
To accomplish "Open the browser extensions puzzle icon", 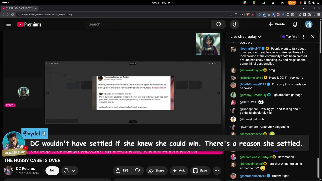I will click(288, 15).
